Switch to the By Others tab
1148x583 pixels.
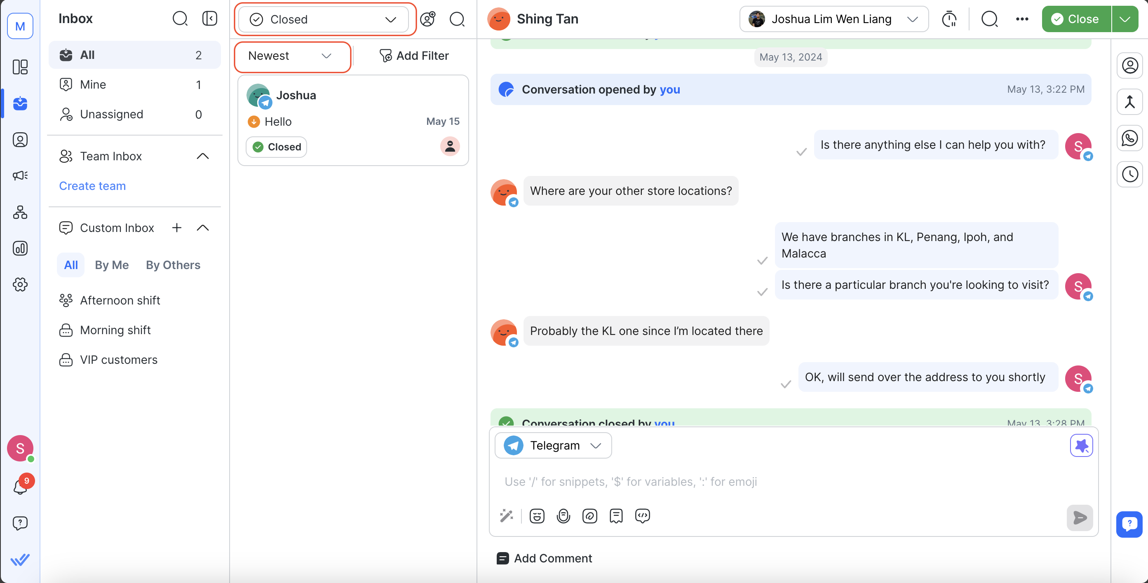pyautogui.click(x=173, y=265)
